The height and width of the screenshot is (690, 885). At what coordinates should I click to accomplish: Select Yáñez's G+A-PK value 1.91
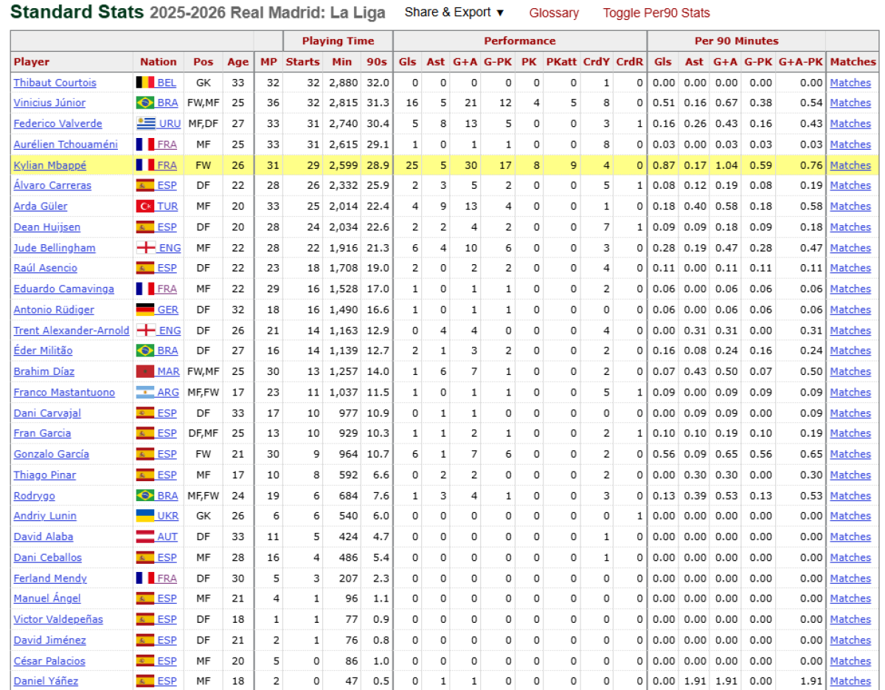click(811, 681)
